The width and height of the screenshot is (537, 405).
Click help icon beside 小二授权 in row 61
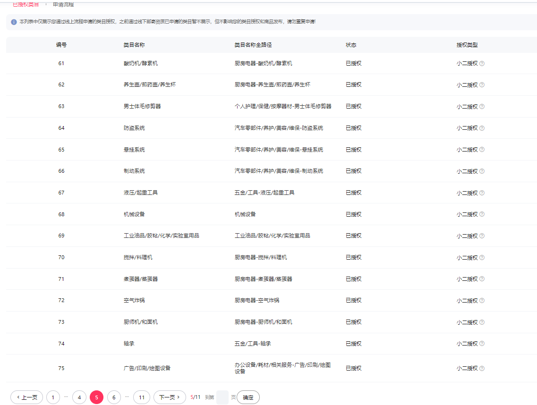482,64
